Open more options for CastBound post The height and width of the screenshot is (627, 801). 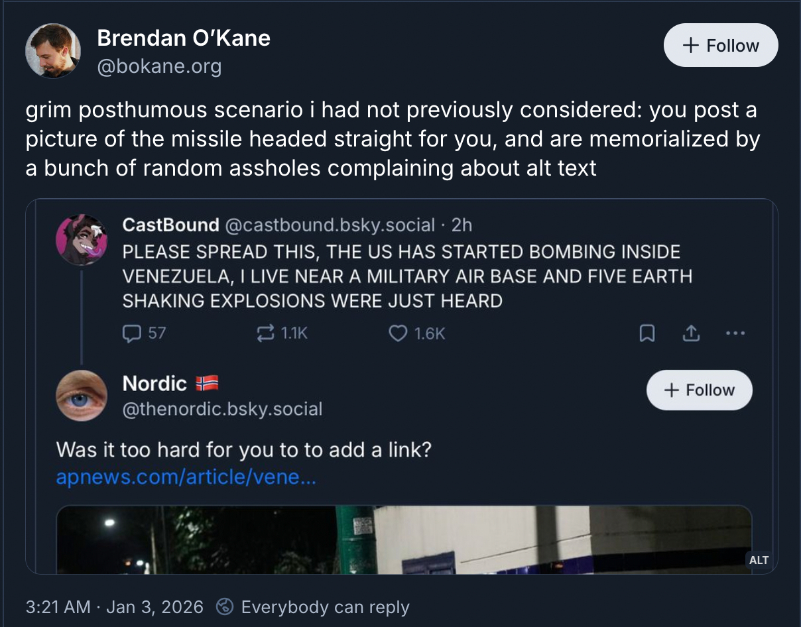point(735,333)
